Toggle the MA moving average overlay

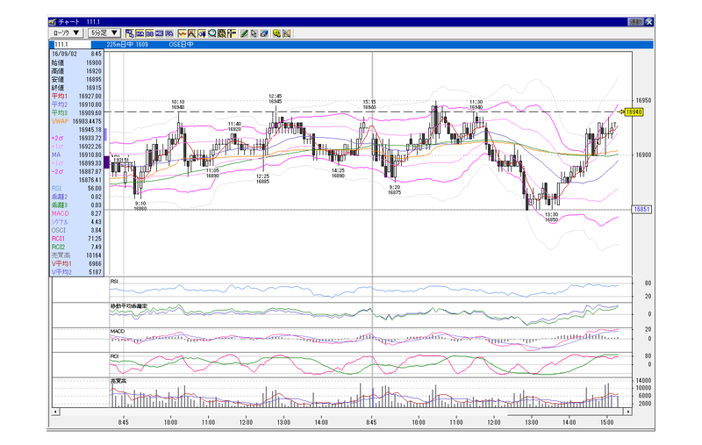coord(140,33)
